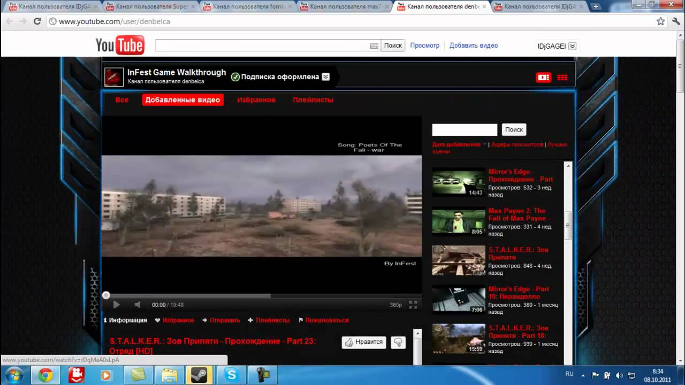This screenshot has width=685, height=385.
Task: Play the video
Action: 116,305
